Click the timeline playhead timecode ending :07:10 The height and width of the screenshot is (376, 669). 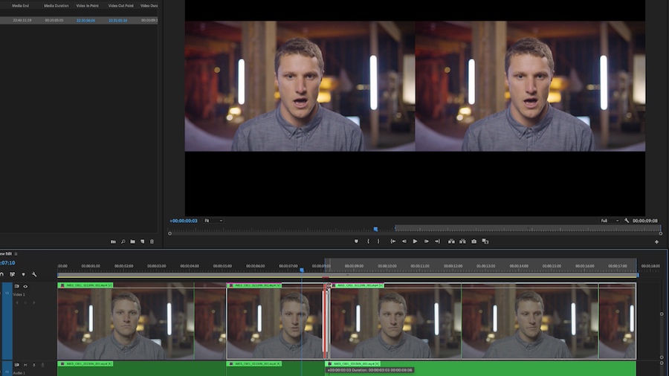click(7, 263)
